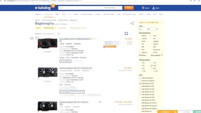Uncheck the AMD Radeon RX 4xx checkbox
Image resolution: width=201 pixels, height=113 pixels.
(140, 83)
